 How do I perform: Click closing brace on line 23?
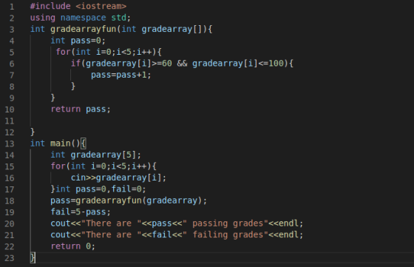(33, 257)
